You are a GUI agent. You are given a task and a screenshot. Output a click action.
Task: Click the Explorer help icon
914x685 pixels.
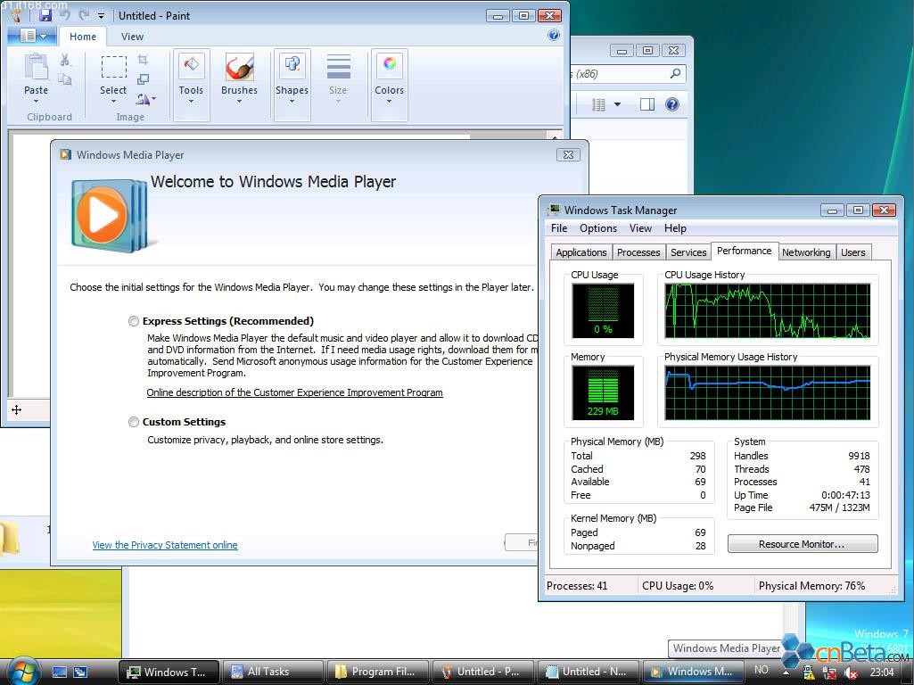(672, 104)
